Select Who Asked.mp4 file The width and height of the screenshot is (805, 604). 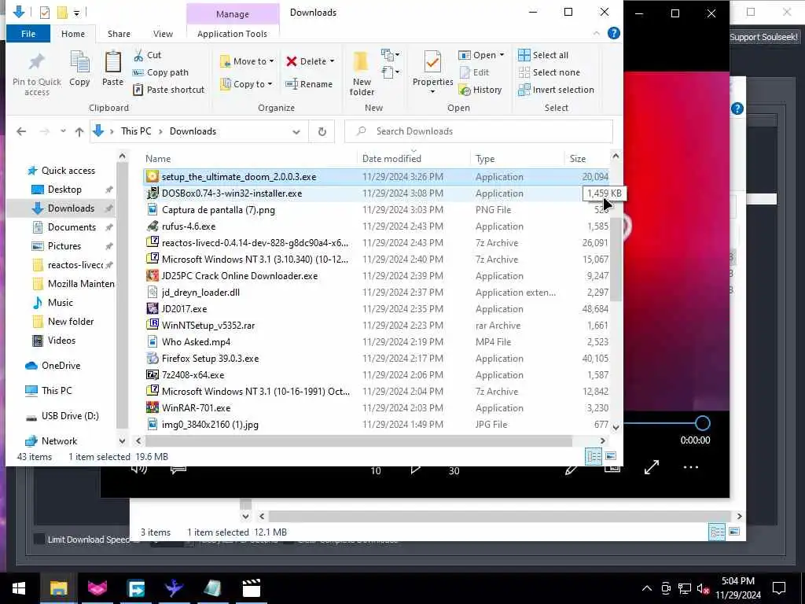(x=376, y=342)
